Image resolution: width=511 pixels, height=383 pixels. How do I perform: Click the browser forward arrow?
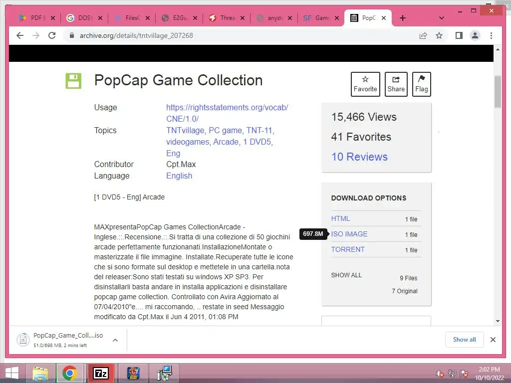click(36, 35)
